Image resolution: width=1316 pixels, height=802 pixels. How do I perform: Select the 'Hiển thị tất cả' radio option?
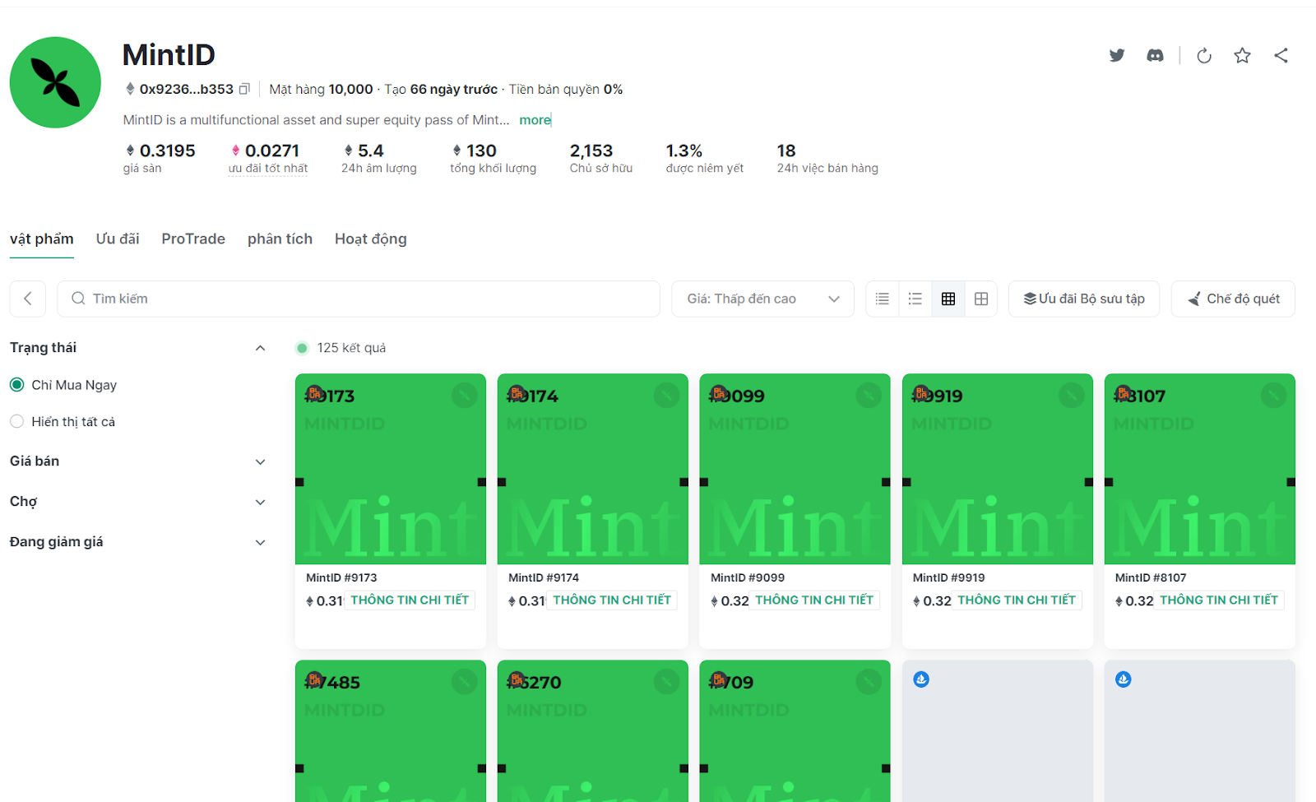click(x=16, y=421)
